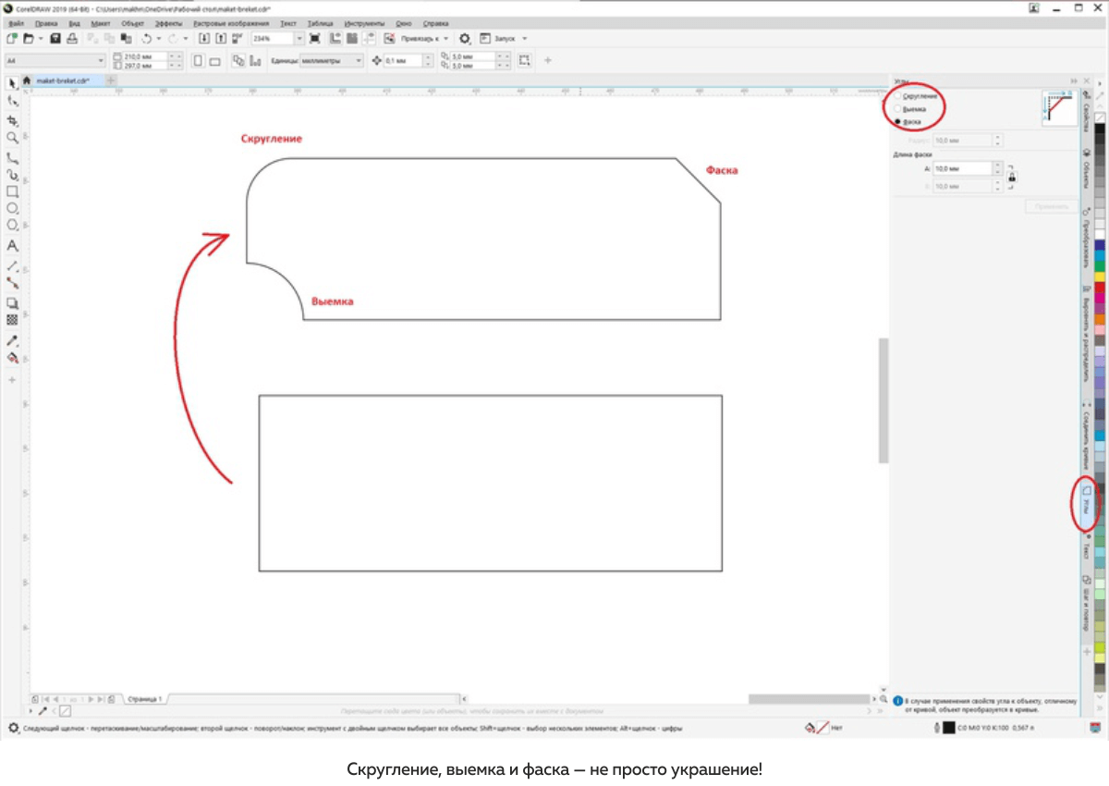Open the Свойства docker tab
Image resolution: width=1109 pixels, height=786 pixels.
tap(1087, 113)
